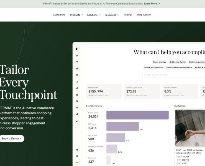Click the Add to cart bar showing 3.7%
This screenshot has height=166, width=205.
(116, 138)
